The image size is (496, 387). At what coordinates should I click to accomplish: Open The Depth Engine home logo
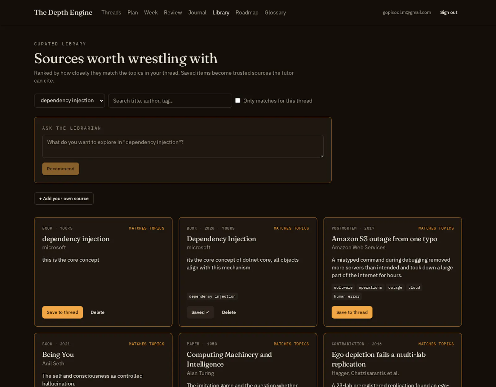pos(63,12)
